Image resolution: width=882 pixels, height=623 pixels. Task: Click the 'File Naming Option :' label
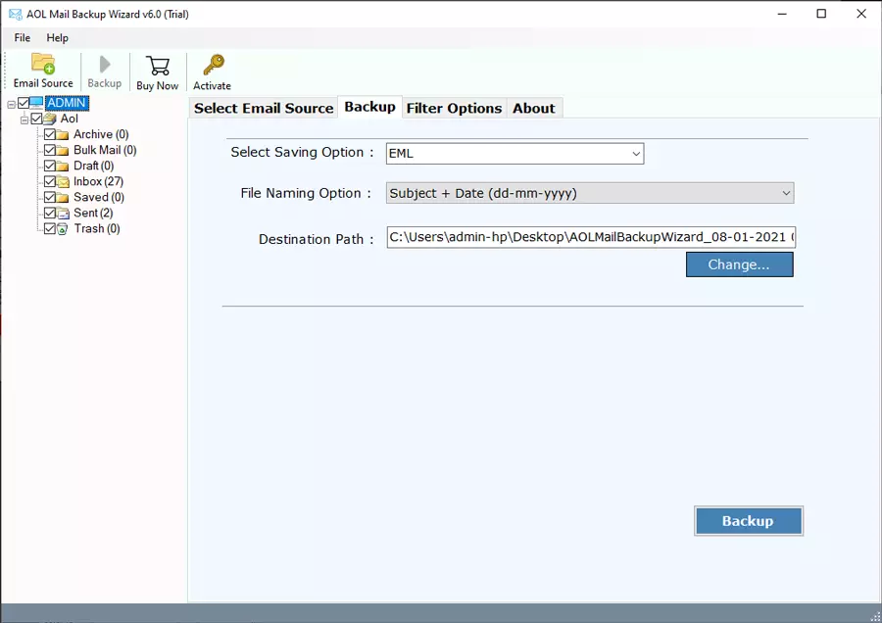tap(306, 193)
